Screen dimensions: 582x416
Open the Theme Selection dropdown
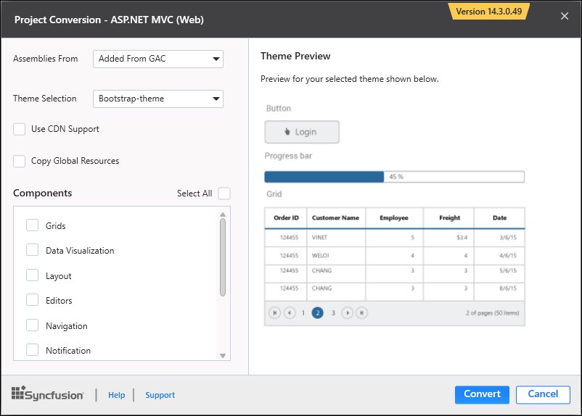[x=158, y=99]
